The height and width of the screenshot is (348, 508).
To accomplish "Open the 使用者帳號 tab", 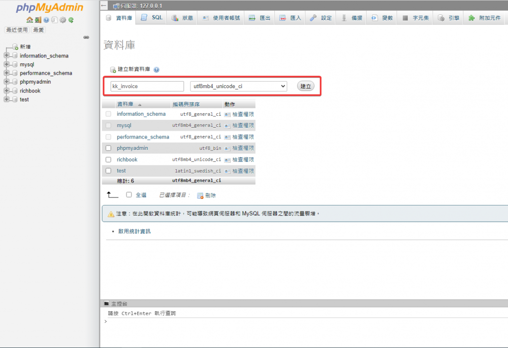I will [221, 18].
